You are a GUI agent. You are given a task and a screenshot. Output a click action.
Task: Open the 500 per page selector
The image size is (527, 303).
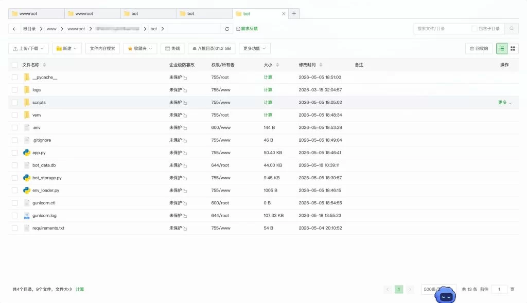point(438,289)
